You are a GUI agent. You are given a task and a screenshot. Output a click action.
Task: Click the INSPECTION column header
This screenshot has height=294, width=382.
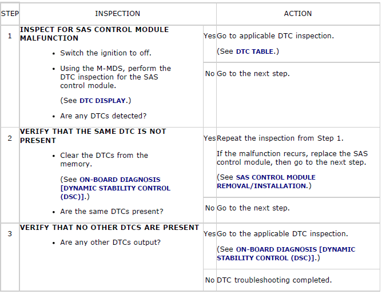click(117, 14)
